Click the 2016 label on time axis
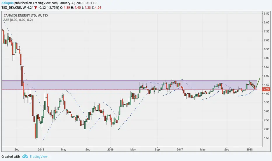This screenshot has width=272, height=161. tap(110, 150)
